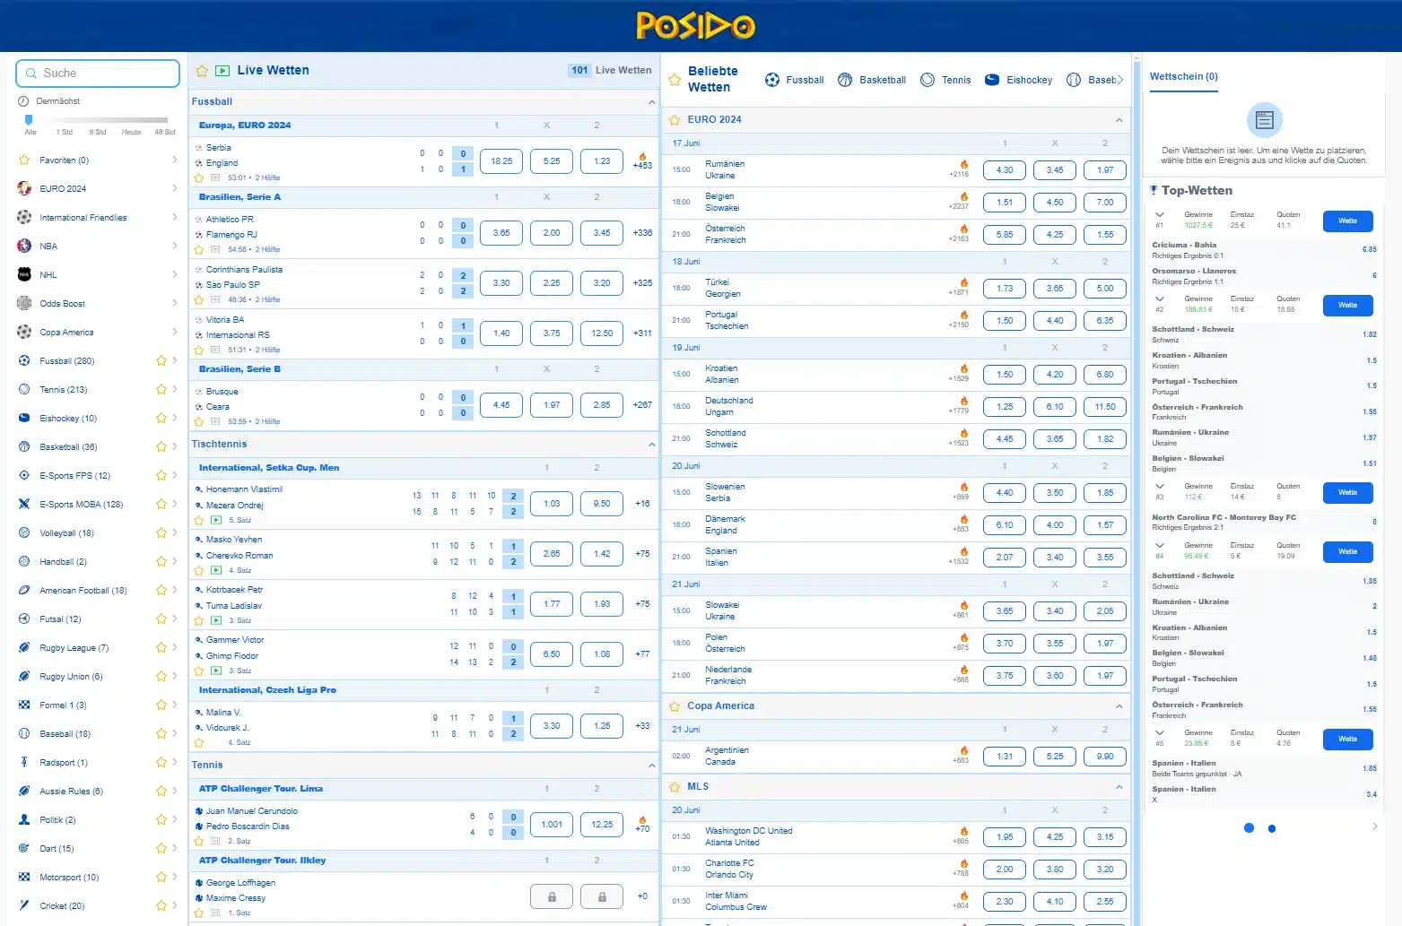Go to second Top-Wetten carousel dot
Screen dimensions: 1402x926
point(1272,828)
